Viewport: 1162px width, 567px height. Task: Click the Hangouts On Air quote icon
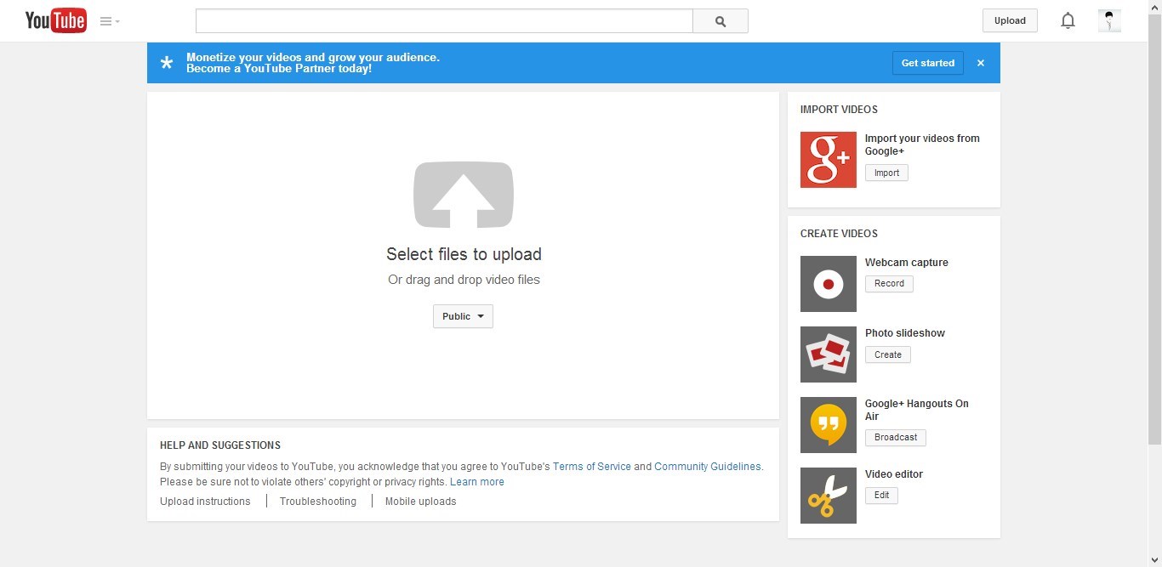(829, 425)
